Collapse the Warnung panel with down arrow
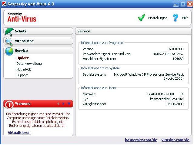Screen dimensions: 194x155 tap(69, 104)
